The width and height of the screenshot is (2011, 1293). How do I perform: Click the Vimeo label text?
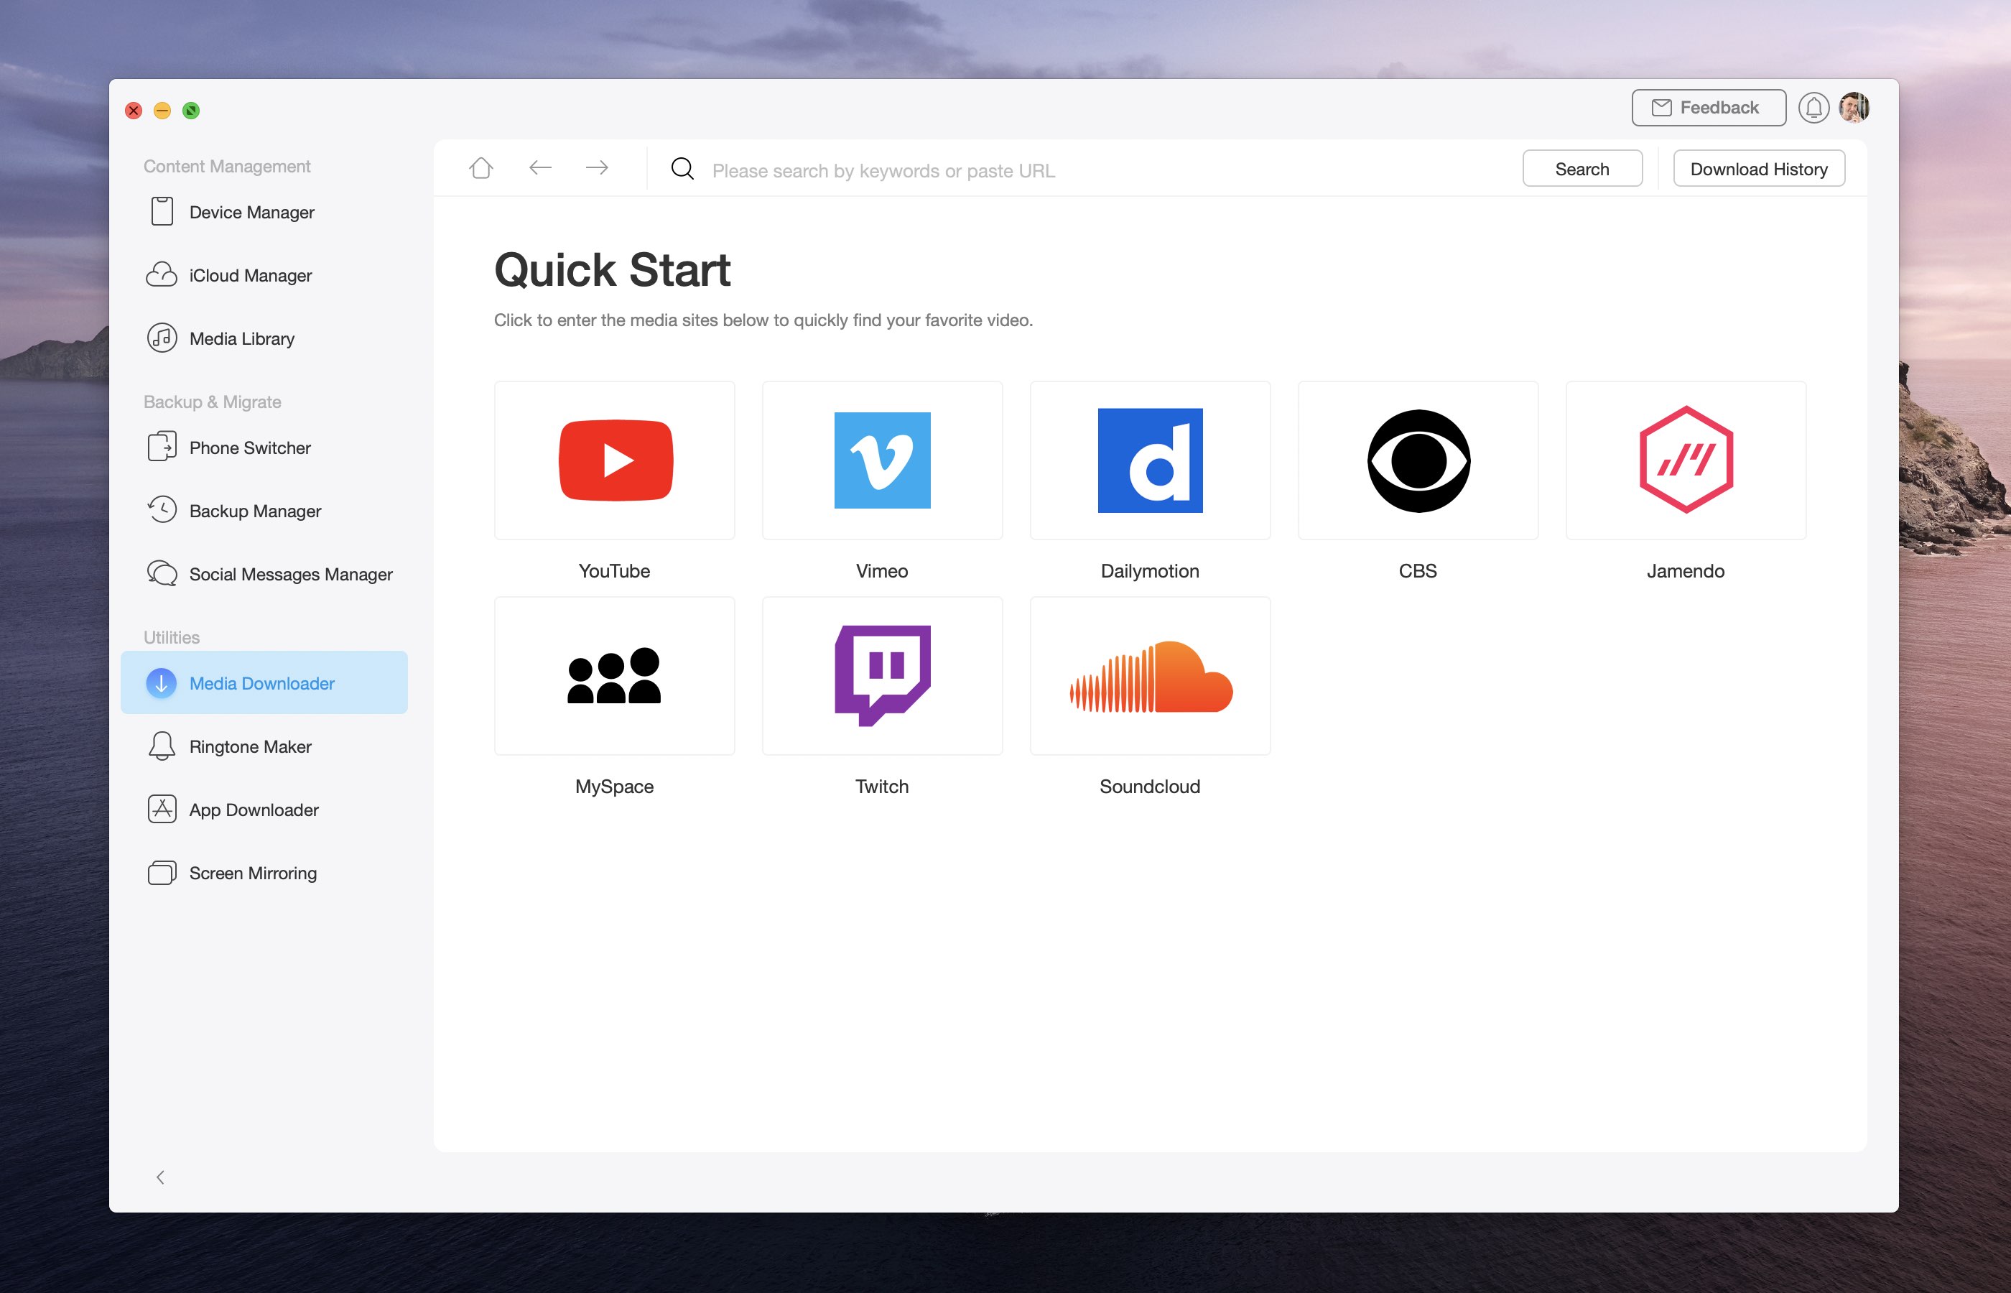tap(882, 571)
